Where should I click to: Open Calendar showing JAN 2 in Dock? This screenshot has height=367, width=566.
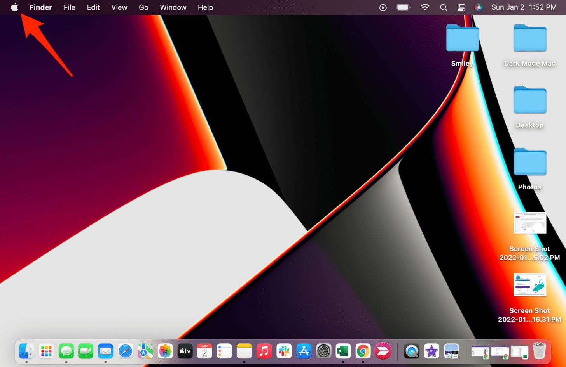[x=204, y=351]
